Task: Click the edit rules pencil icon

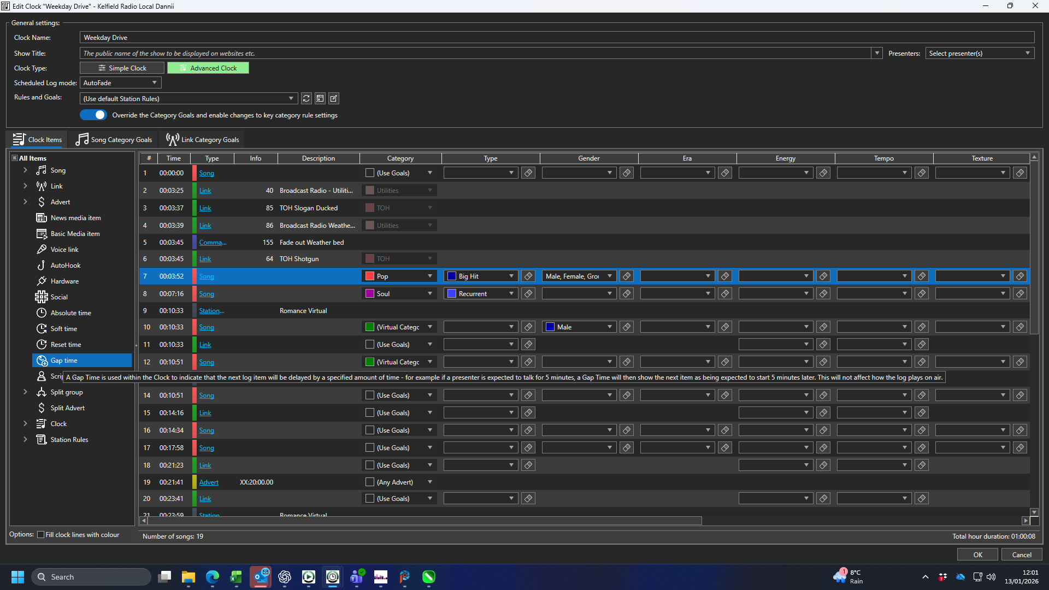Action: coord(334,99)
